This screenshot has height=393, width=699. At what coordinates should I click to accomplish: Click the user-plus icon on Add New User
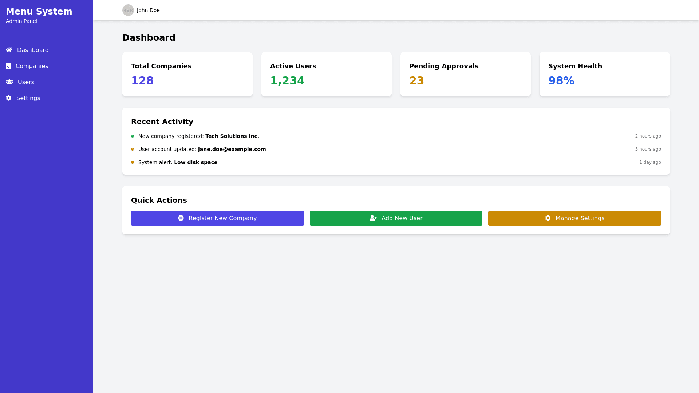pos(373,218)
